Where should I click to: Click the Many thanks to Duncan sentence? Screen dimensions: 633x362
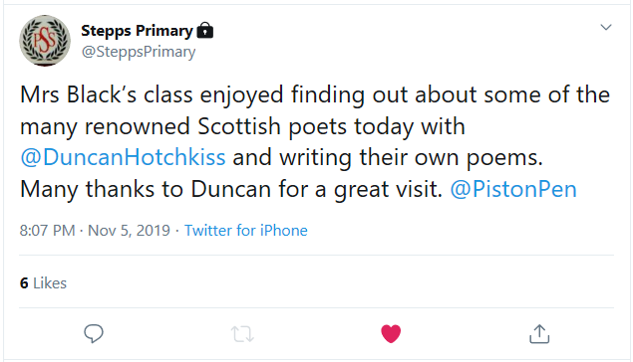pyautogui.click(x=231, y=189)
